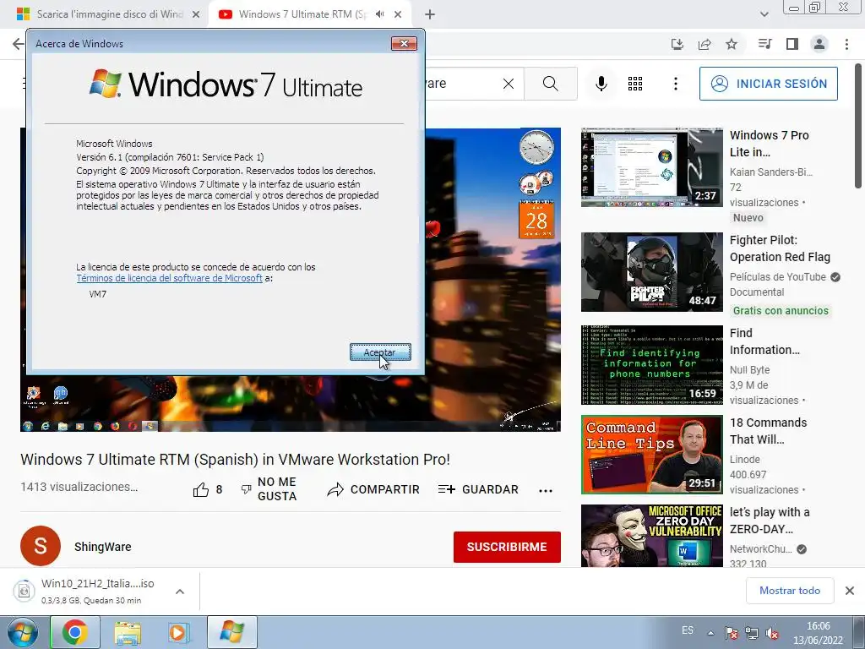The width and height of the screenshot is (865, 649).
Task: Click GUARDAR to save the video
Action: (478, 489)
